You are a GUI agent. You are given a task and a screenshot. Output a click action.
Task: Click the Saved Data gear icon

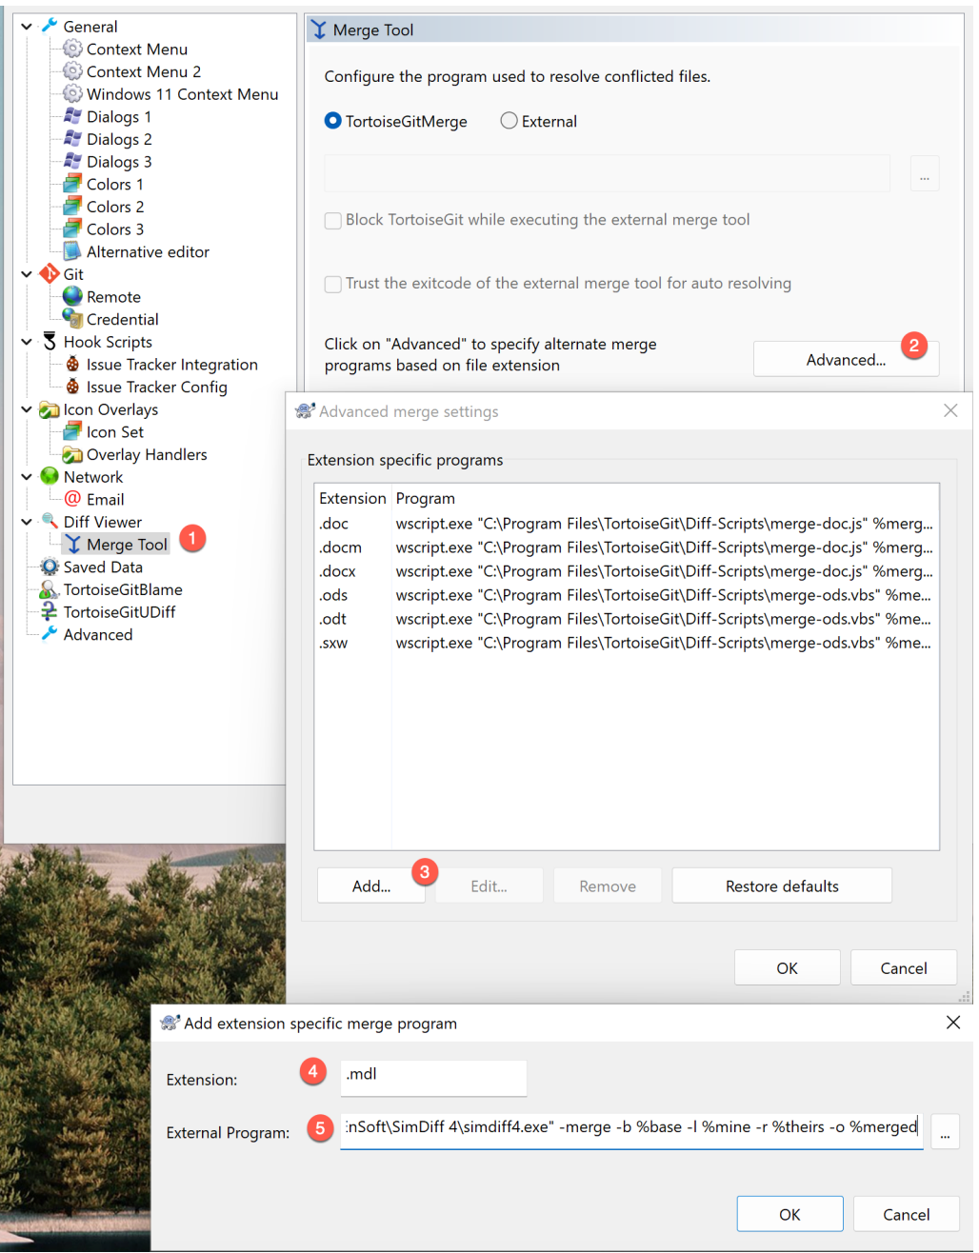click(x=50, y=567)
